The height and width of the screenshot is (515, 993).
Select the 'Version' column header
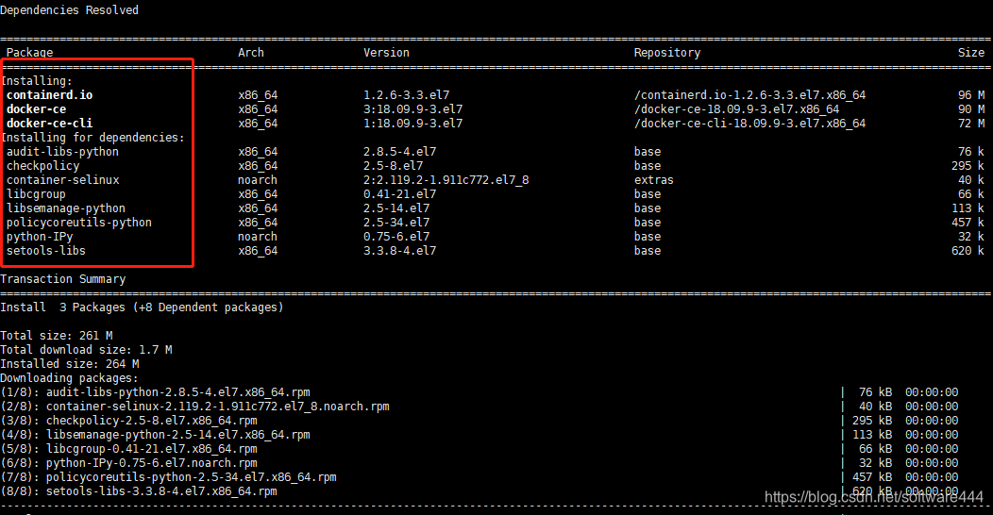click(386, 53)
